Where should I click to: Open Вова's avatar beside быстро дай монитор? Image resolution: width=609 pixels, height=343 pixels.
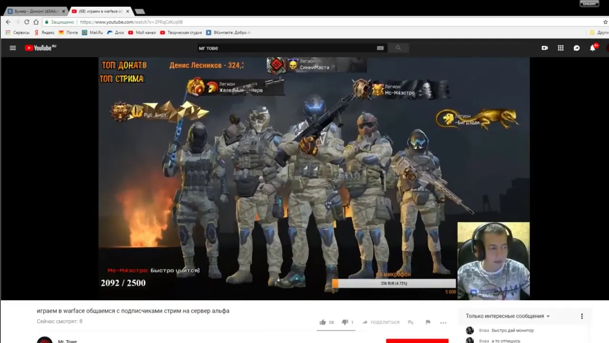[470, 330]
